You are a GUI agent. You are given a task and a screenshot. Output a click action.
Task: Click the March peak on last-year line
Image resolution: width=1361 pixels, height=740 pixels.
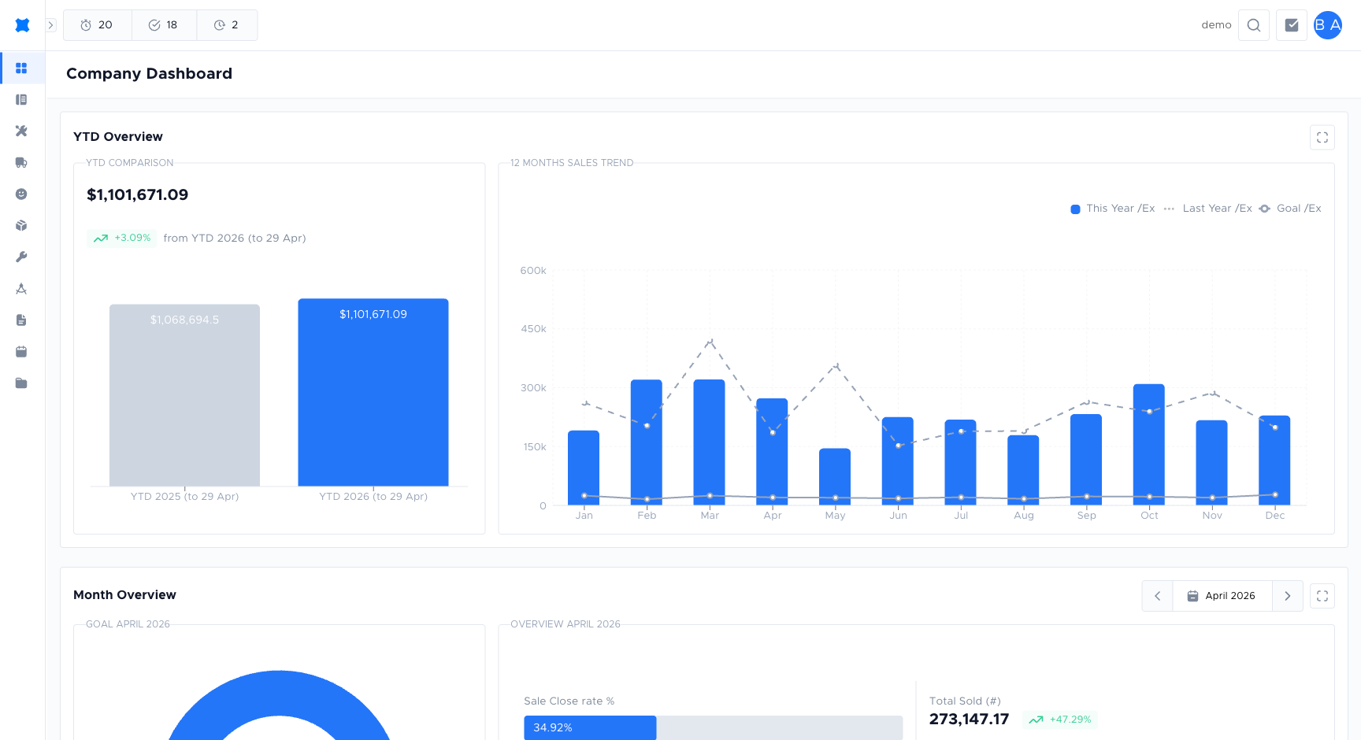coord(710,342)
